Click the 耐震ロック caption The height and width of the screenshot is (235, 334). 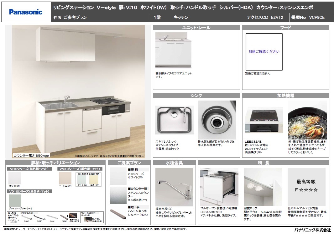point(251,208)
